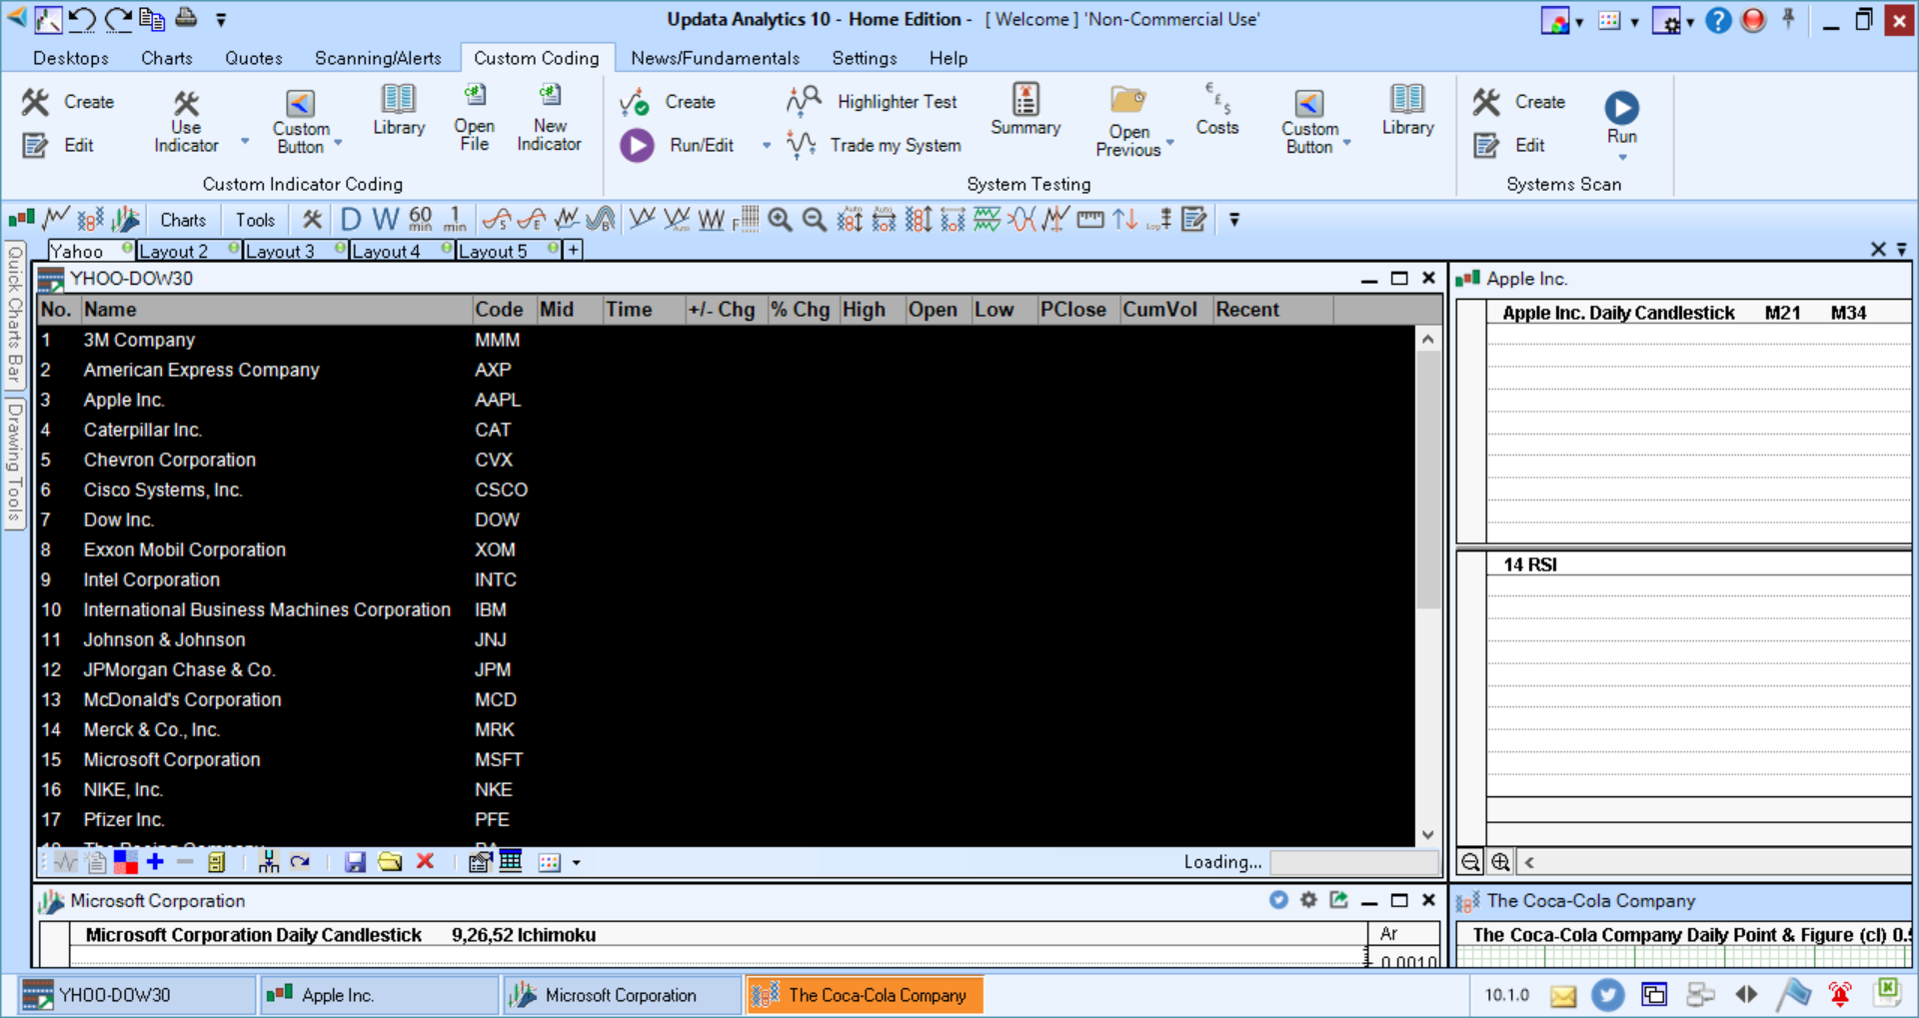The image size is (1919, 1018).
Task: Open the custom indicator Library
Action: point(398,110)
